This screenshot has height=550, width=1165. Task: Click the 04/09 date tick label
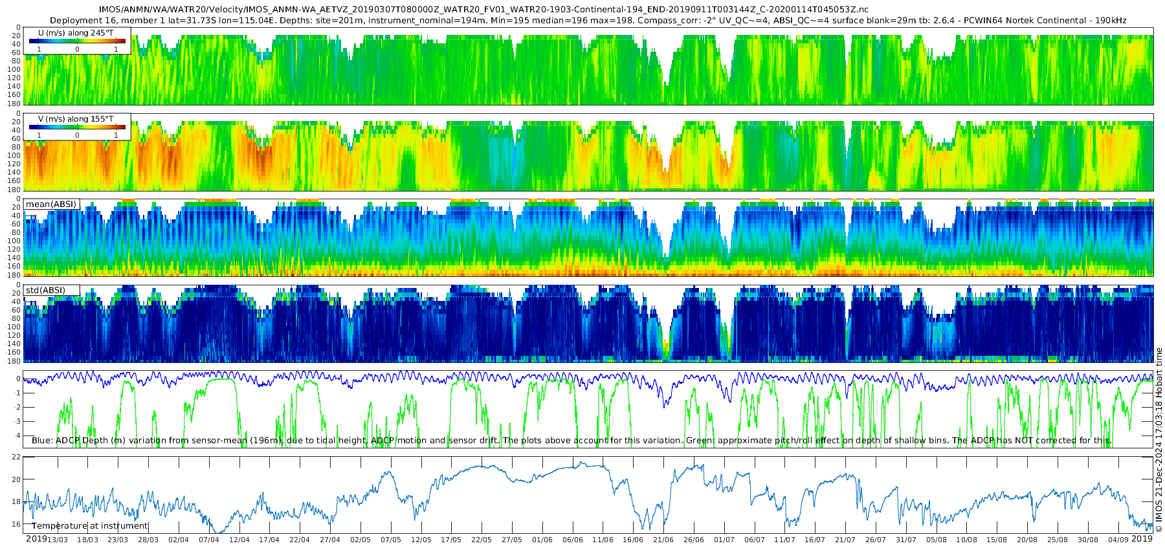[1118, 540]
